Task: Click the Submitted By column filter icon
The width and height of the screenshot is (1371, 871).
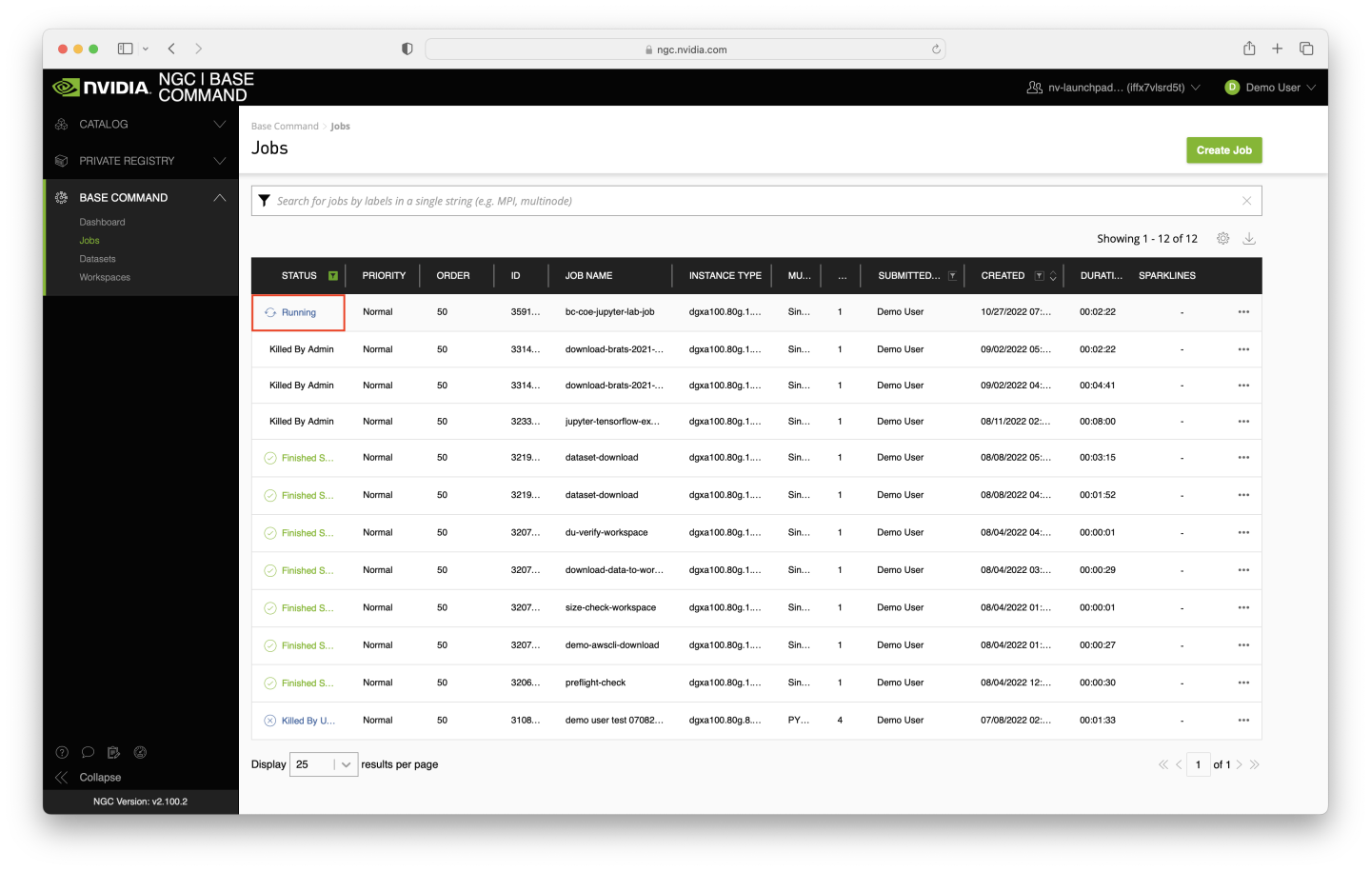Action: [952, 276]
